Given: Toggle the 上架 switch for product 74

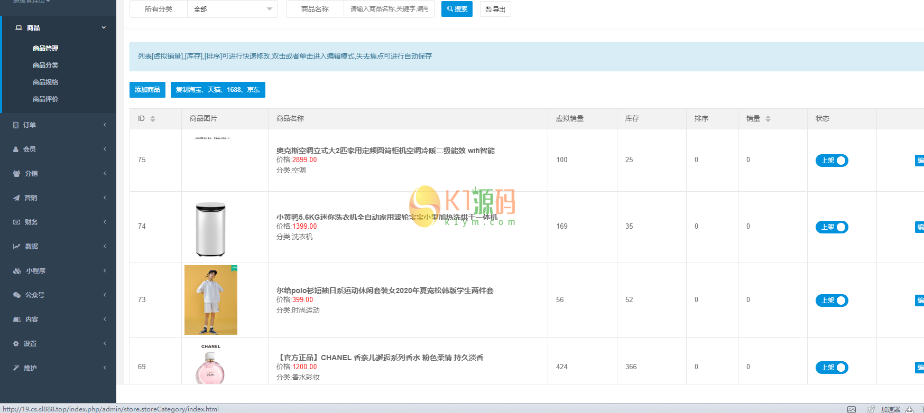Looking at the screenshot, I should click(832, 227).
